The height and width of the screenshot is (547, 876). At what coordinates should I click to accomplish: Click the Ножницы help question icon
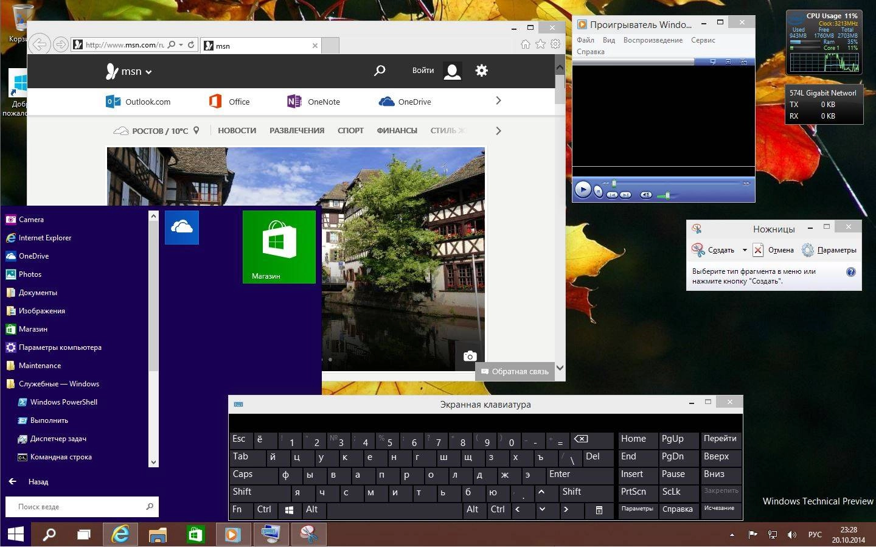(x=851, y=272)
